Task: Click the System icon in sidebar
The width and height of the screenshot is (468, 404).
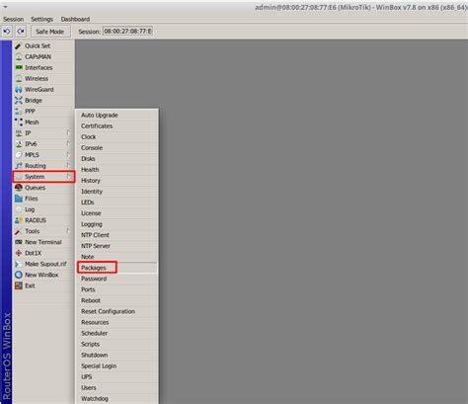Action: [19, 177]
